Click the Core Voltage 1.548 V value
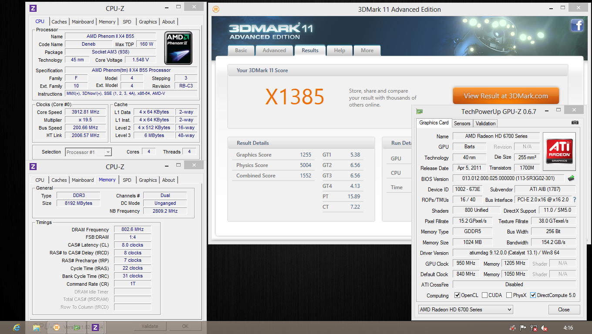This screenshot has width=592, height=334. (141, 60)
